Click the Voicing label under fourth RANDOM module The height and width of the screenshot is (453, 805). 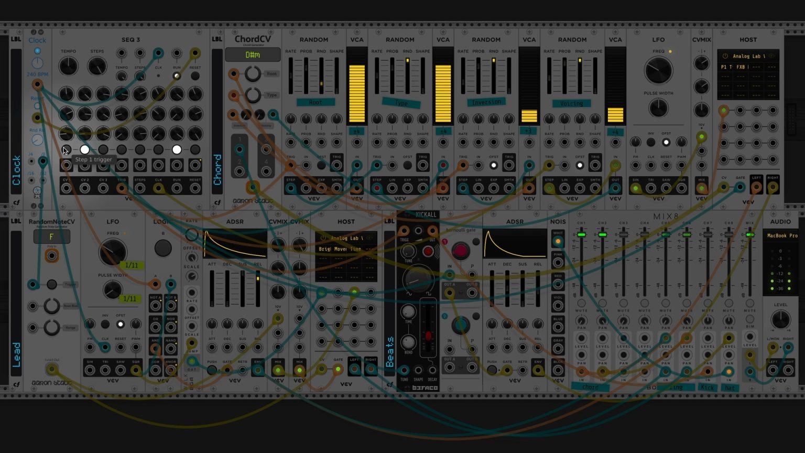pos(571,103)
